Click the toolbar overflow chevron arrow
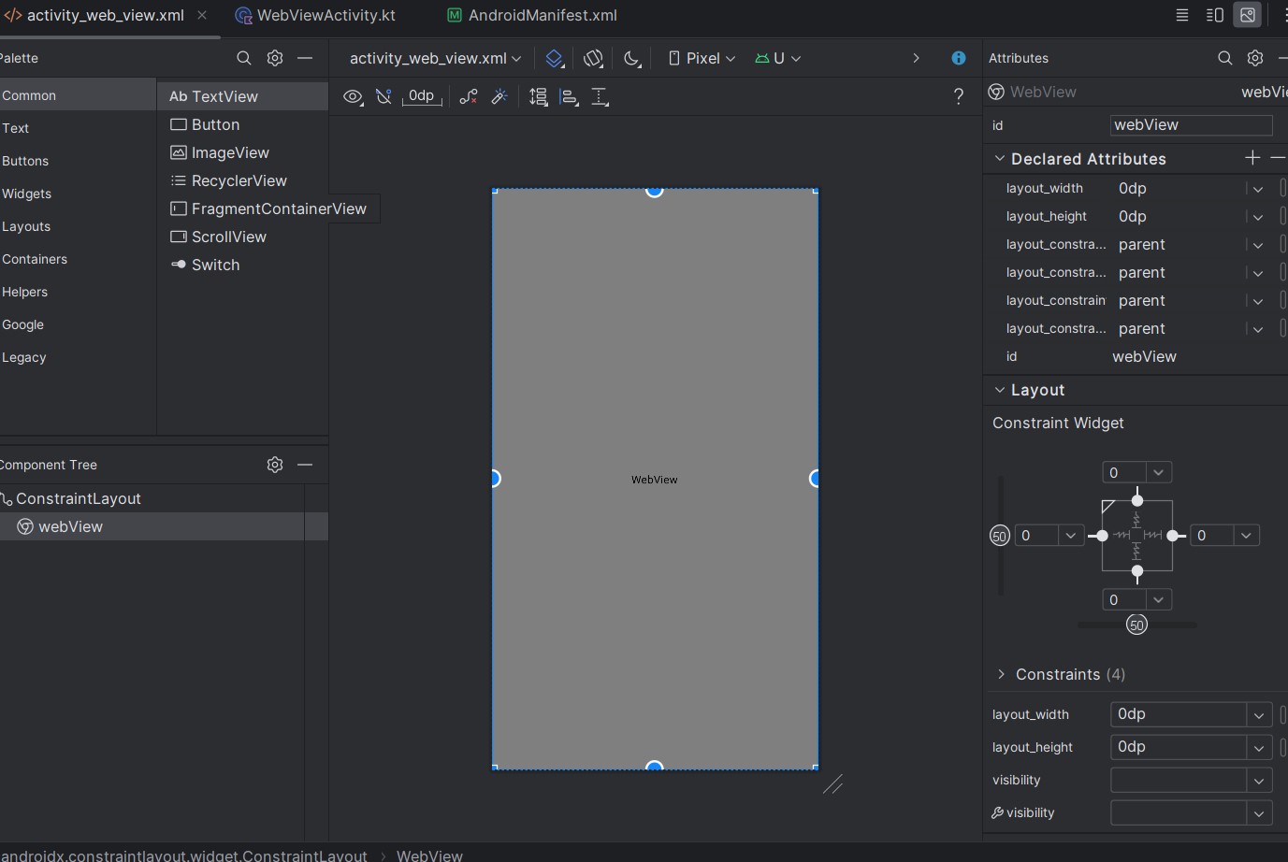Viewport: 1288px width, 862px height. [916, 58]
